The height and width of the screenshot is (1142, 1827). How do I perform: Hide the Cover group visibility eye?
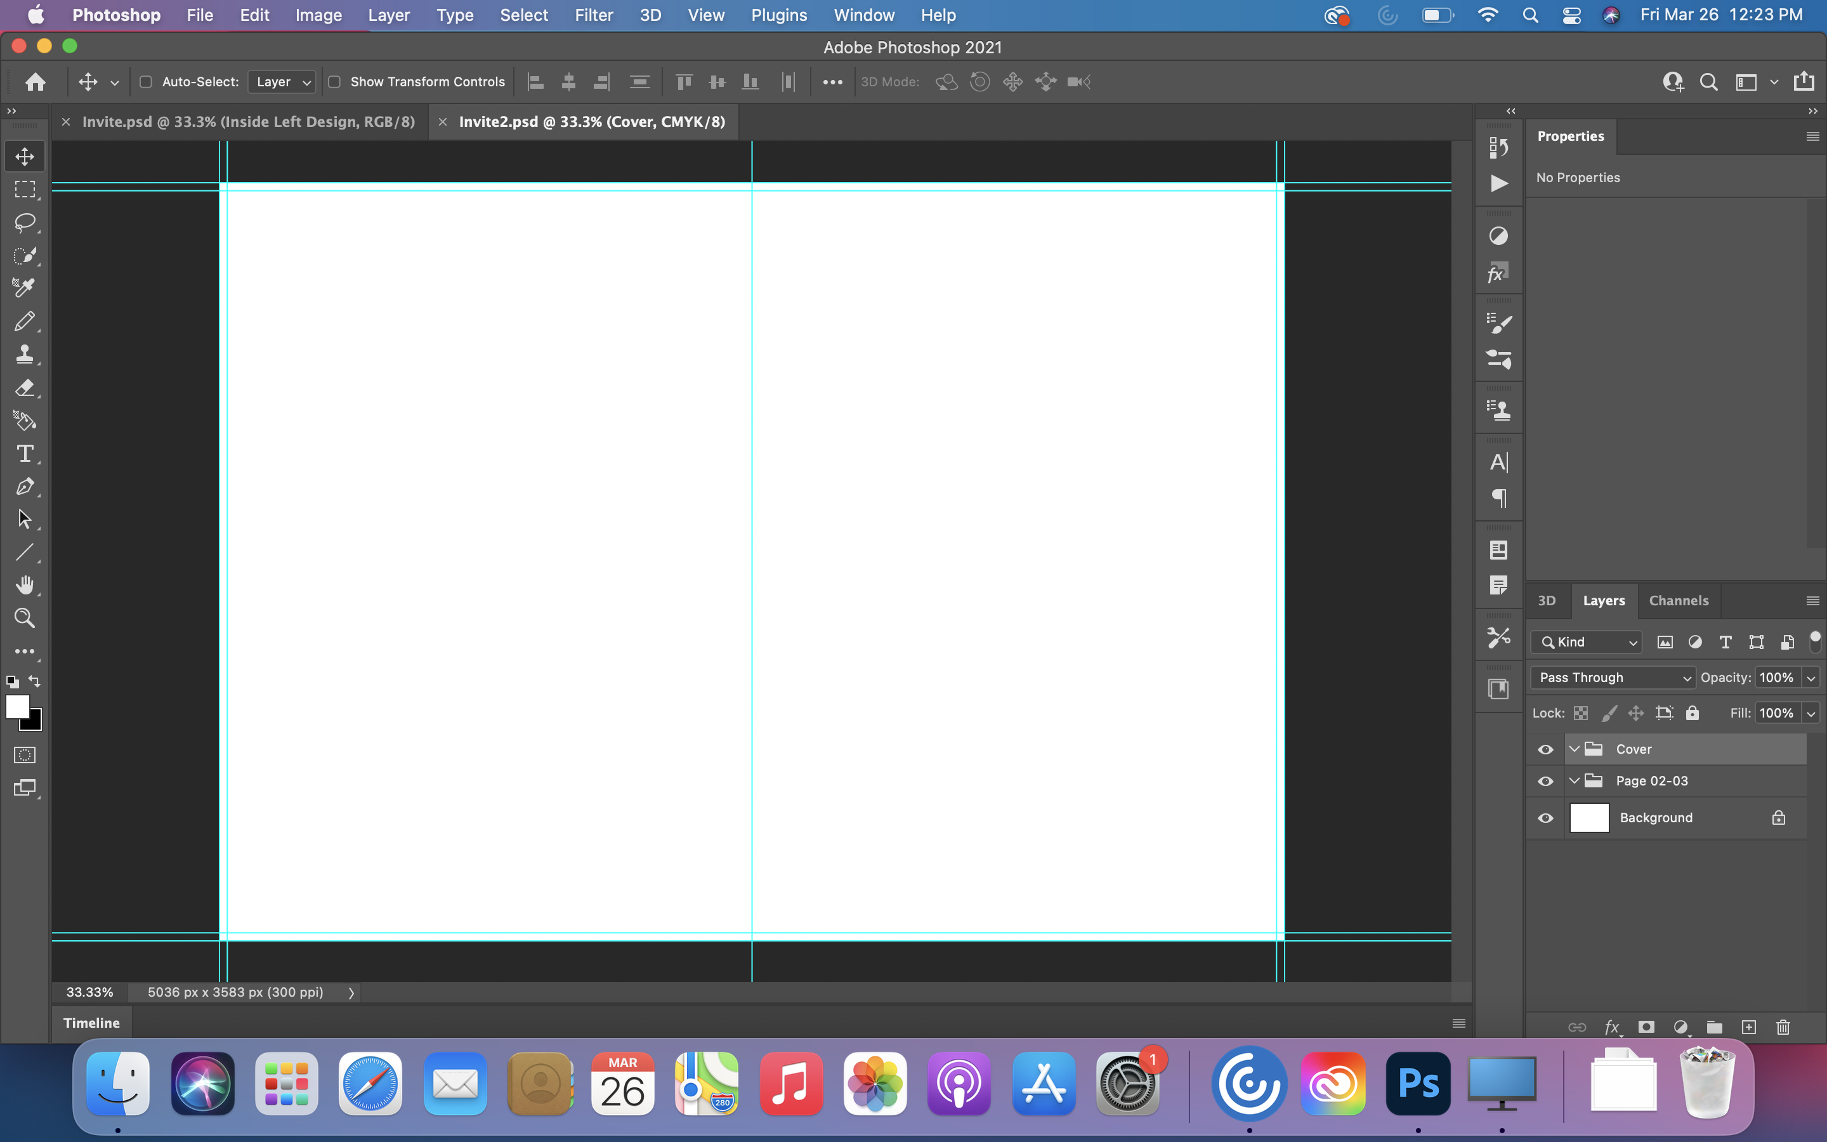pyautogui.click(x=1545, y=749)
